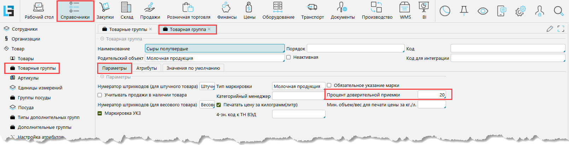Open the settings gear icon
The width and height of the screenshot is (569, 145).
pyautogui.click(x=520, y=11)
